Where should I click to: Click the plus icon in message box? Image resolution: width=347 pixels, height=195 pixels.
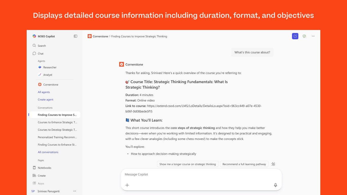[x=127, y=185]
